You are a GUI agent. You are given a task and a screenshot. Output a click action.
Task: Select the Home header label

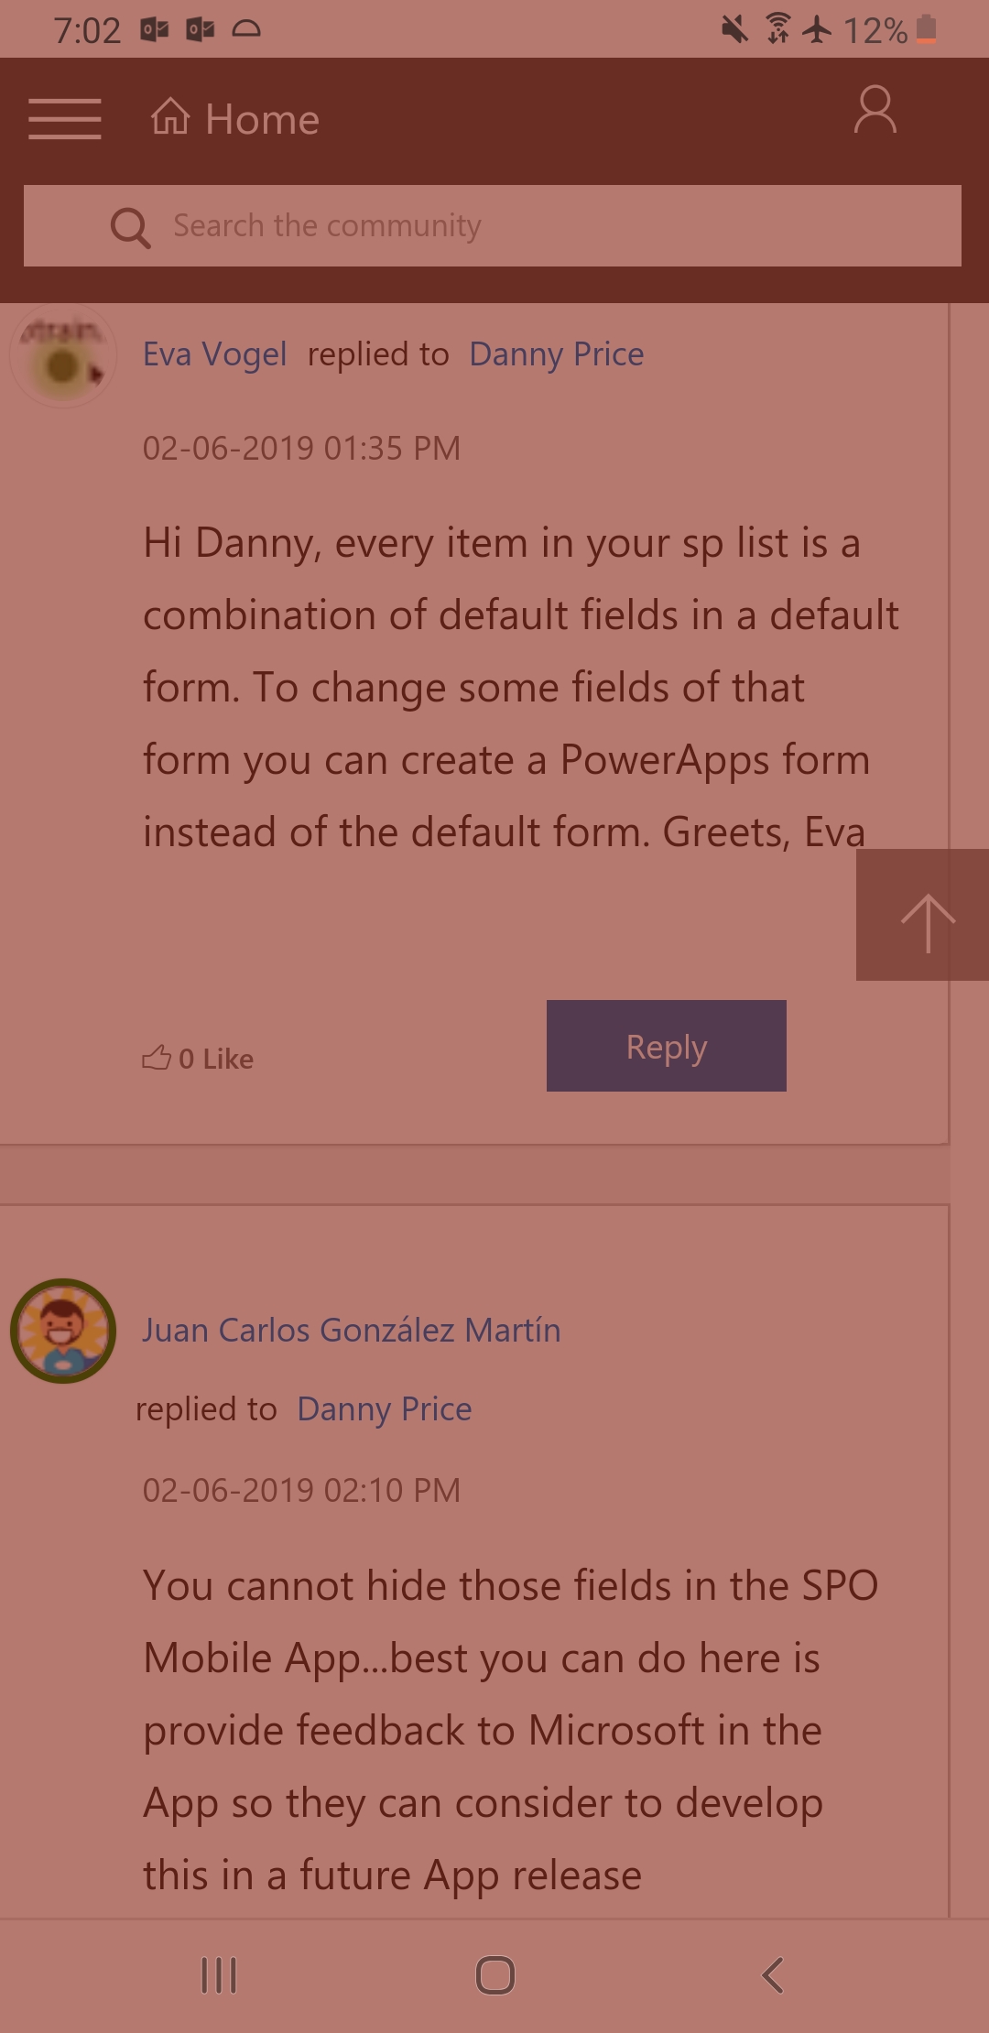click(x=262, y=119)
